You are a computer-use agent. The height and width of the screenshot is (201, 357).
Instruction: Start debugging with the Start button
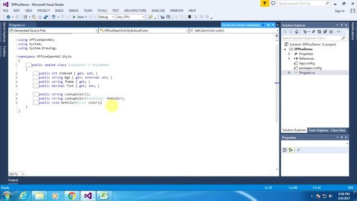point(78,17)
